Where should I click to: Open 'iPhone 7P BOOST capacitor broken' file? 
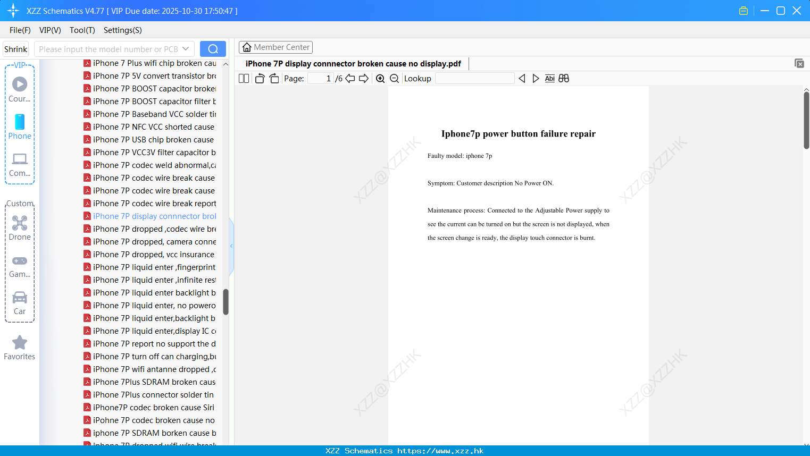pyautogui.click(x=150, y=89)
